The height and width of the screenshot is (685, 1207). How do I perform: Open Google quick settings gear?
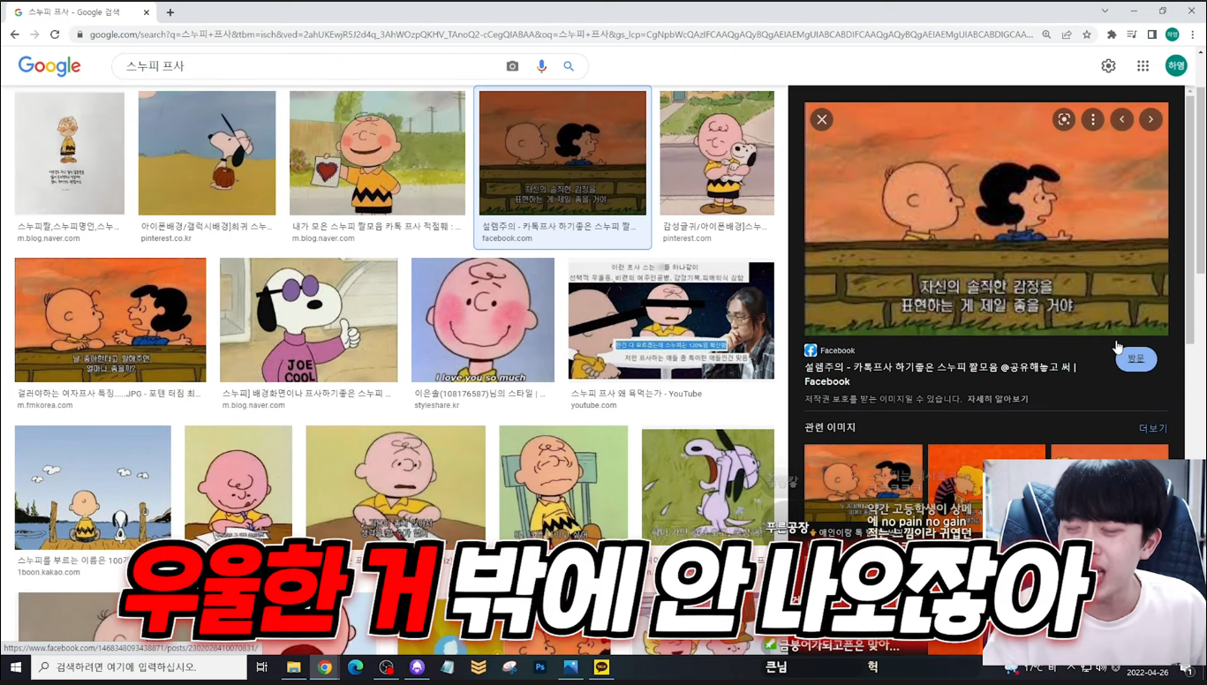tap(1108, 66)
